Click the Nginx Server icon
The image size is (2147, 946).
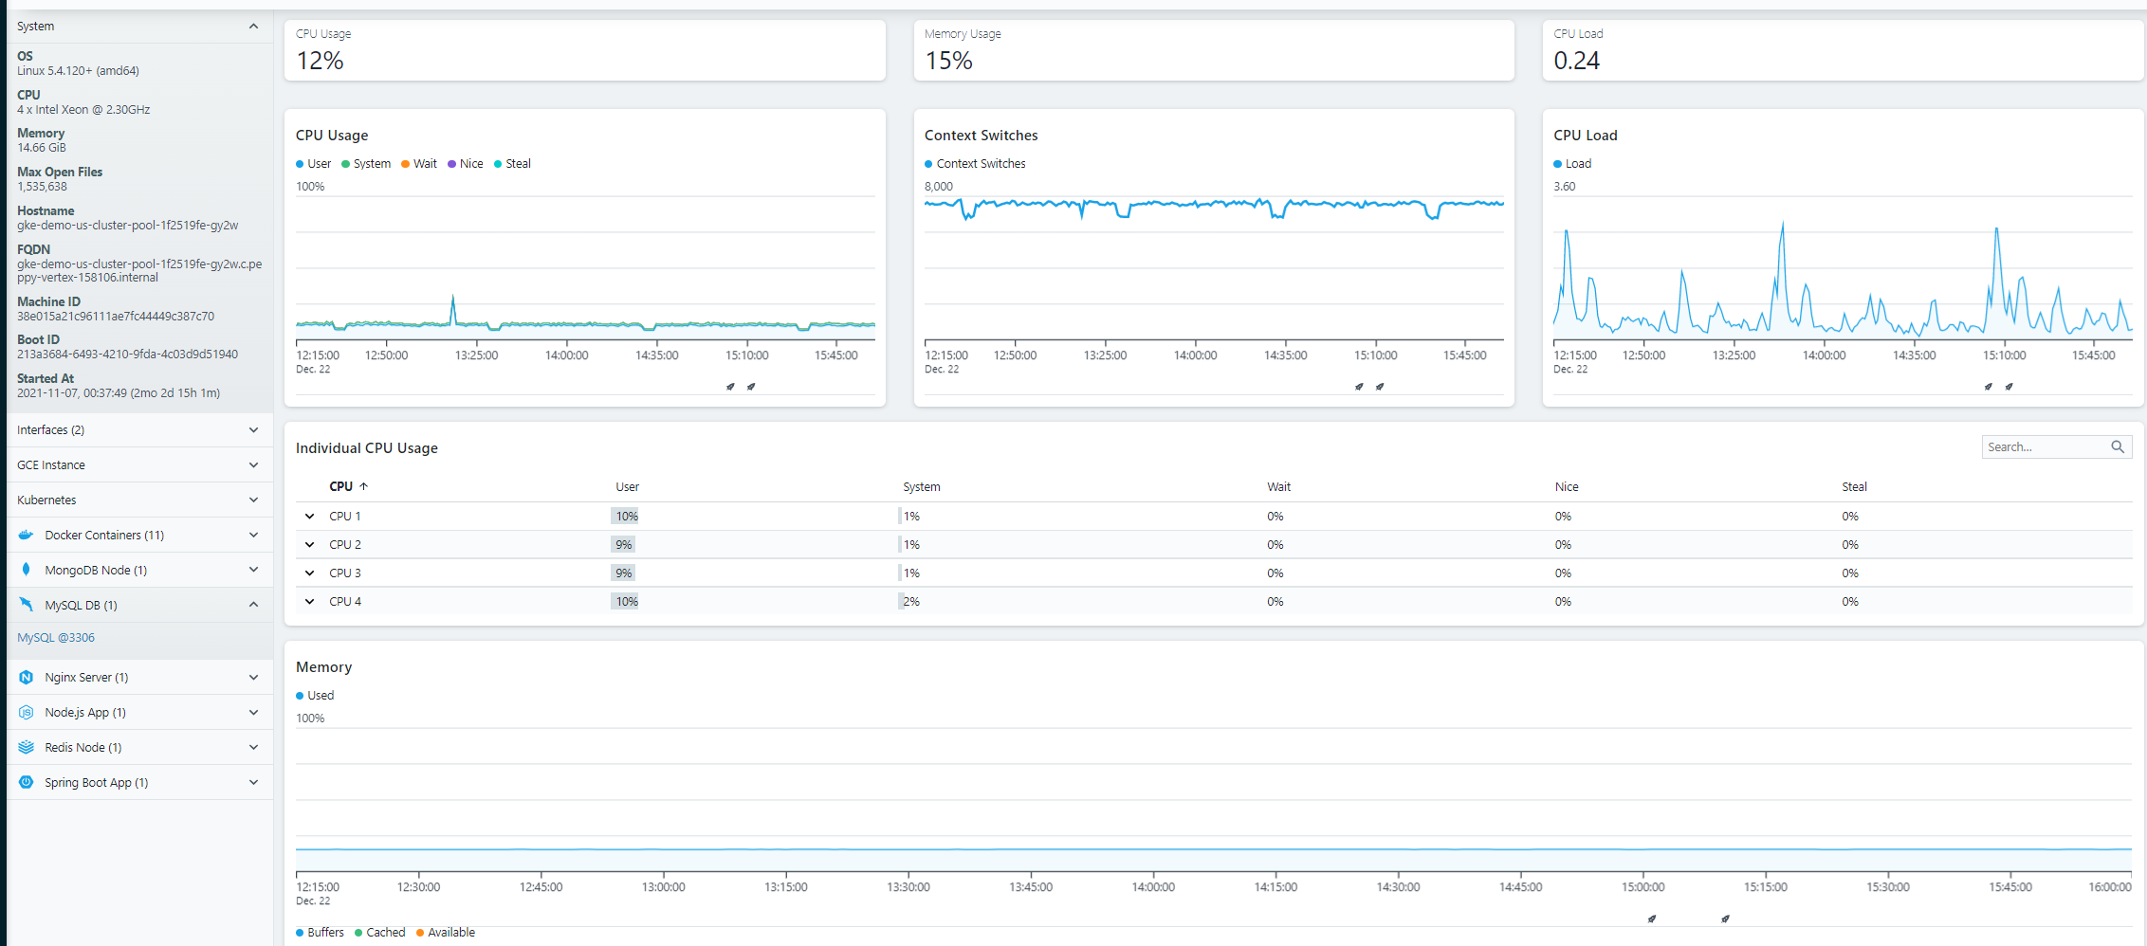(26, 677)
